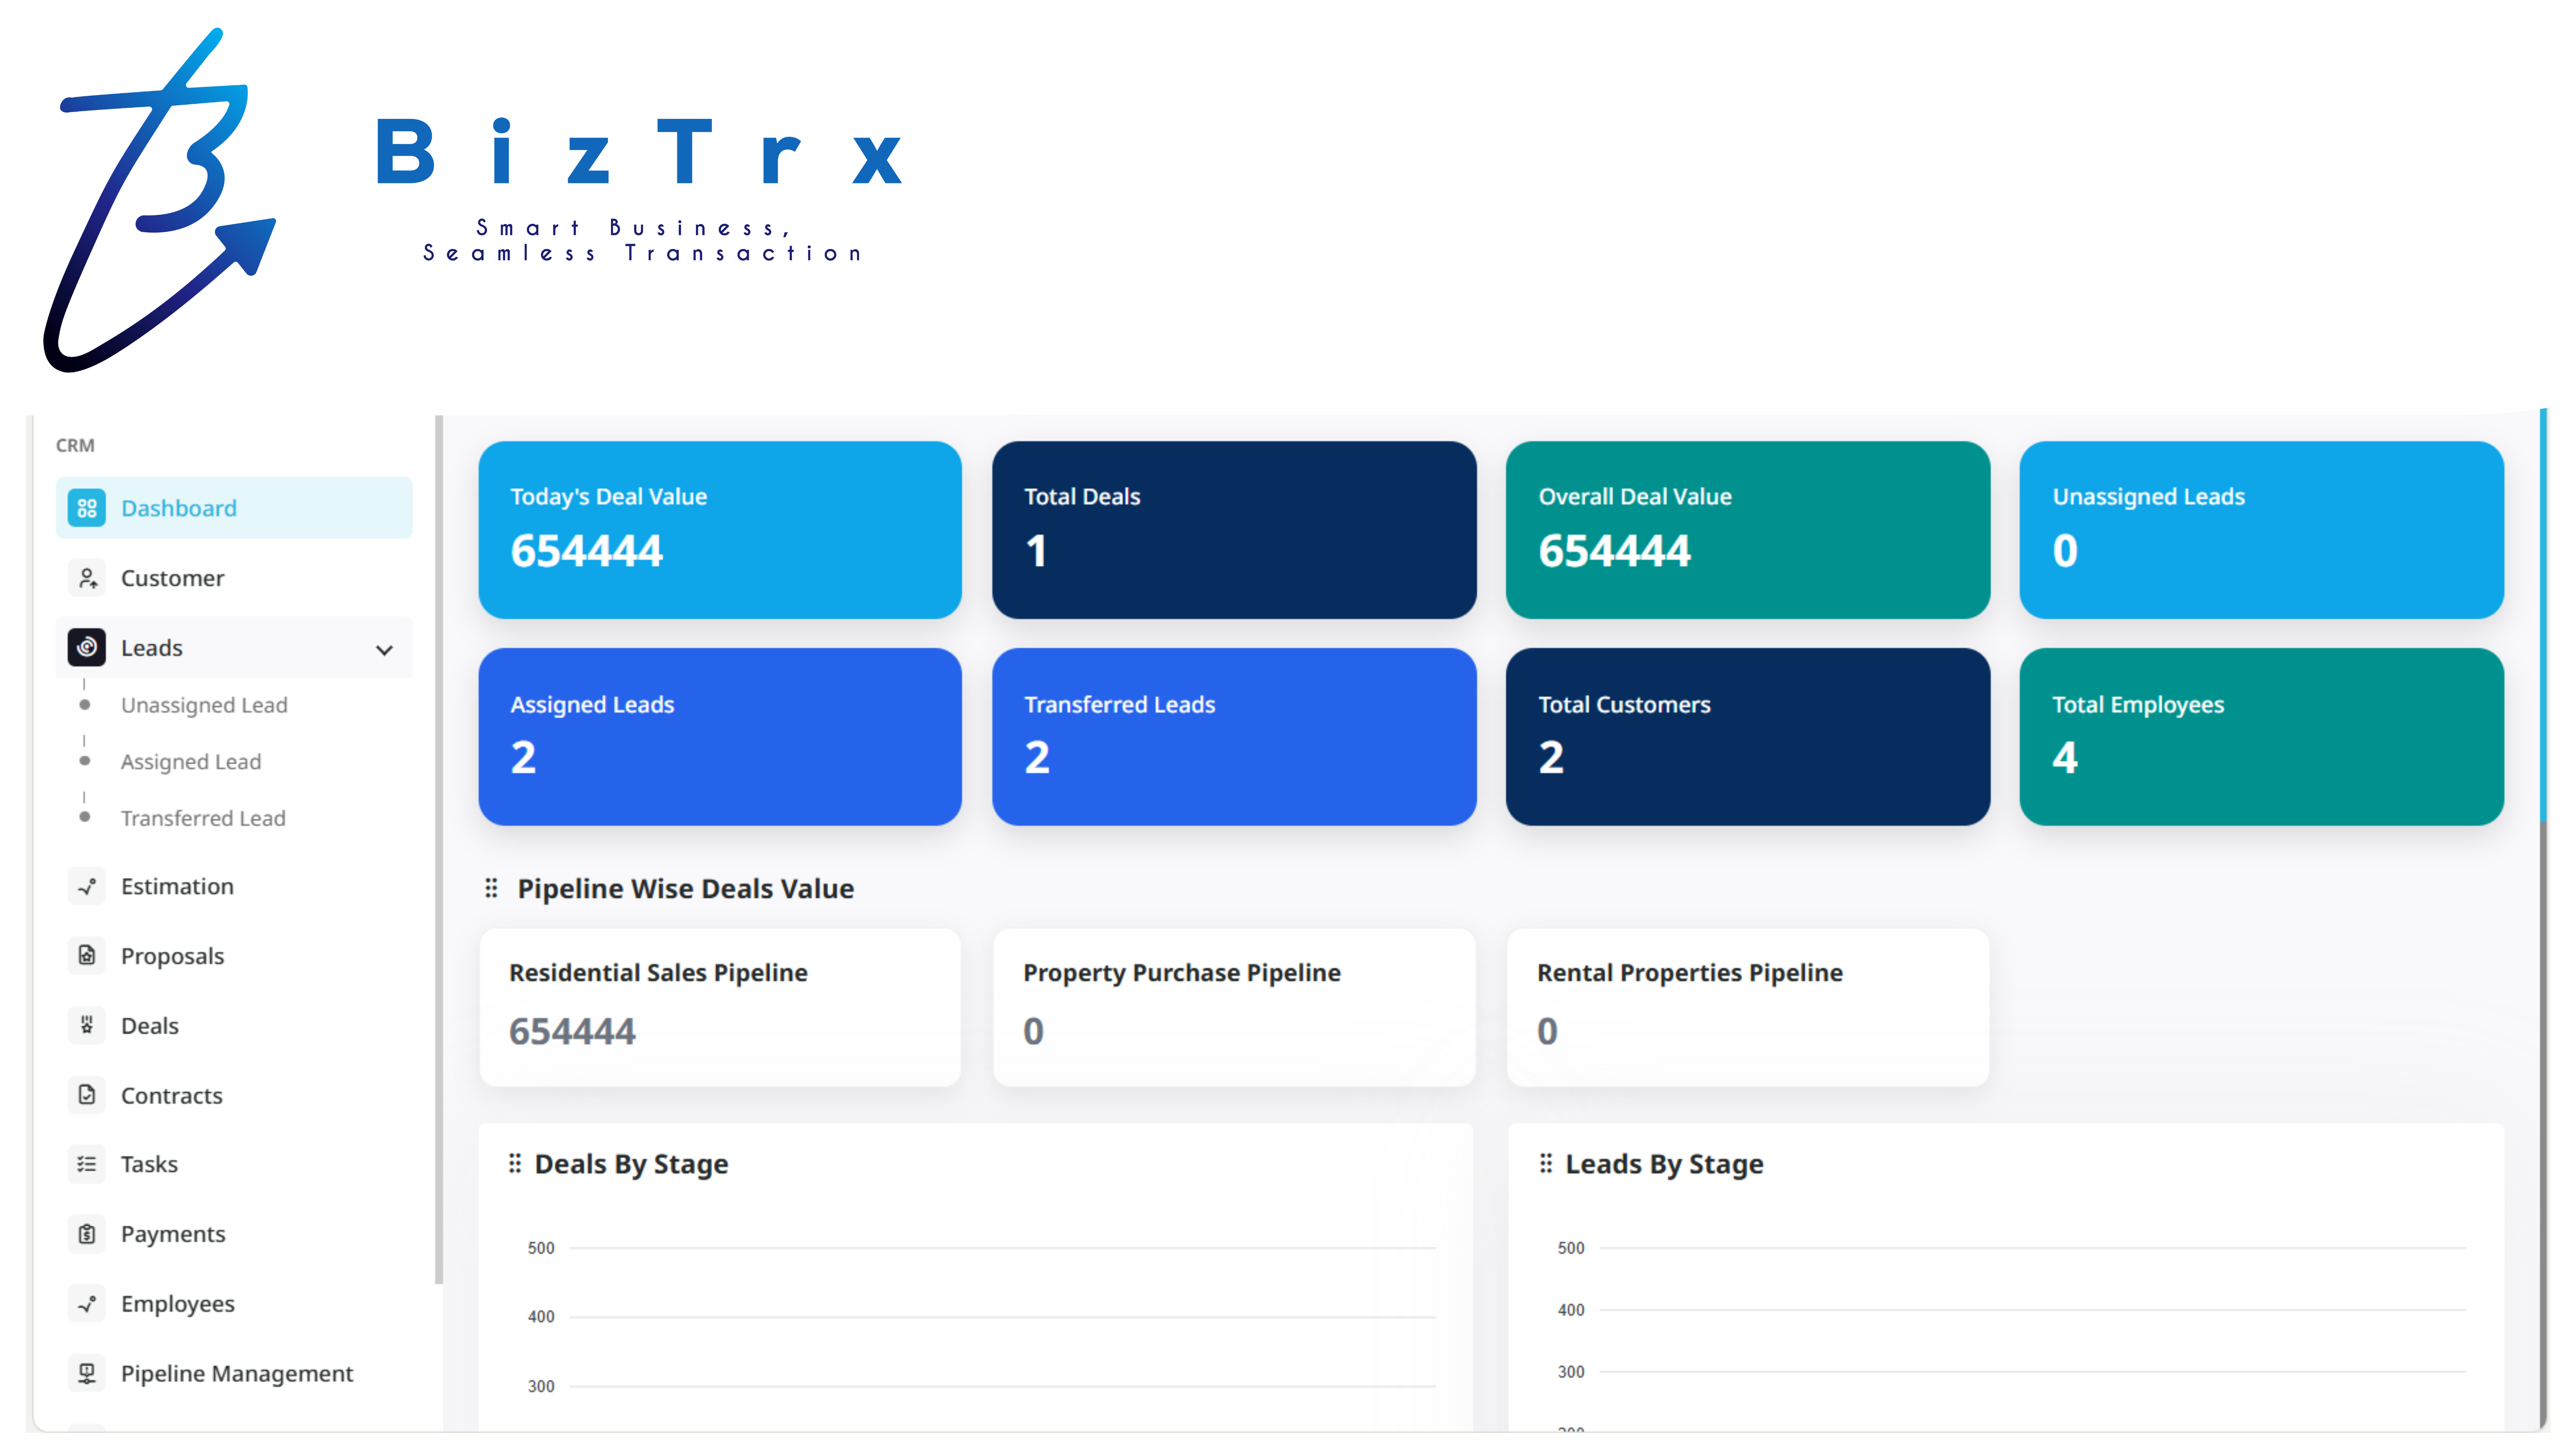Screen dimensions: 2576x1449
Task: Click the Payments clipboard icon
Action: tap(87, 1234)
